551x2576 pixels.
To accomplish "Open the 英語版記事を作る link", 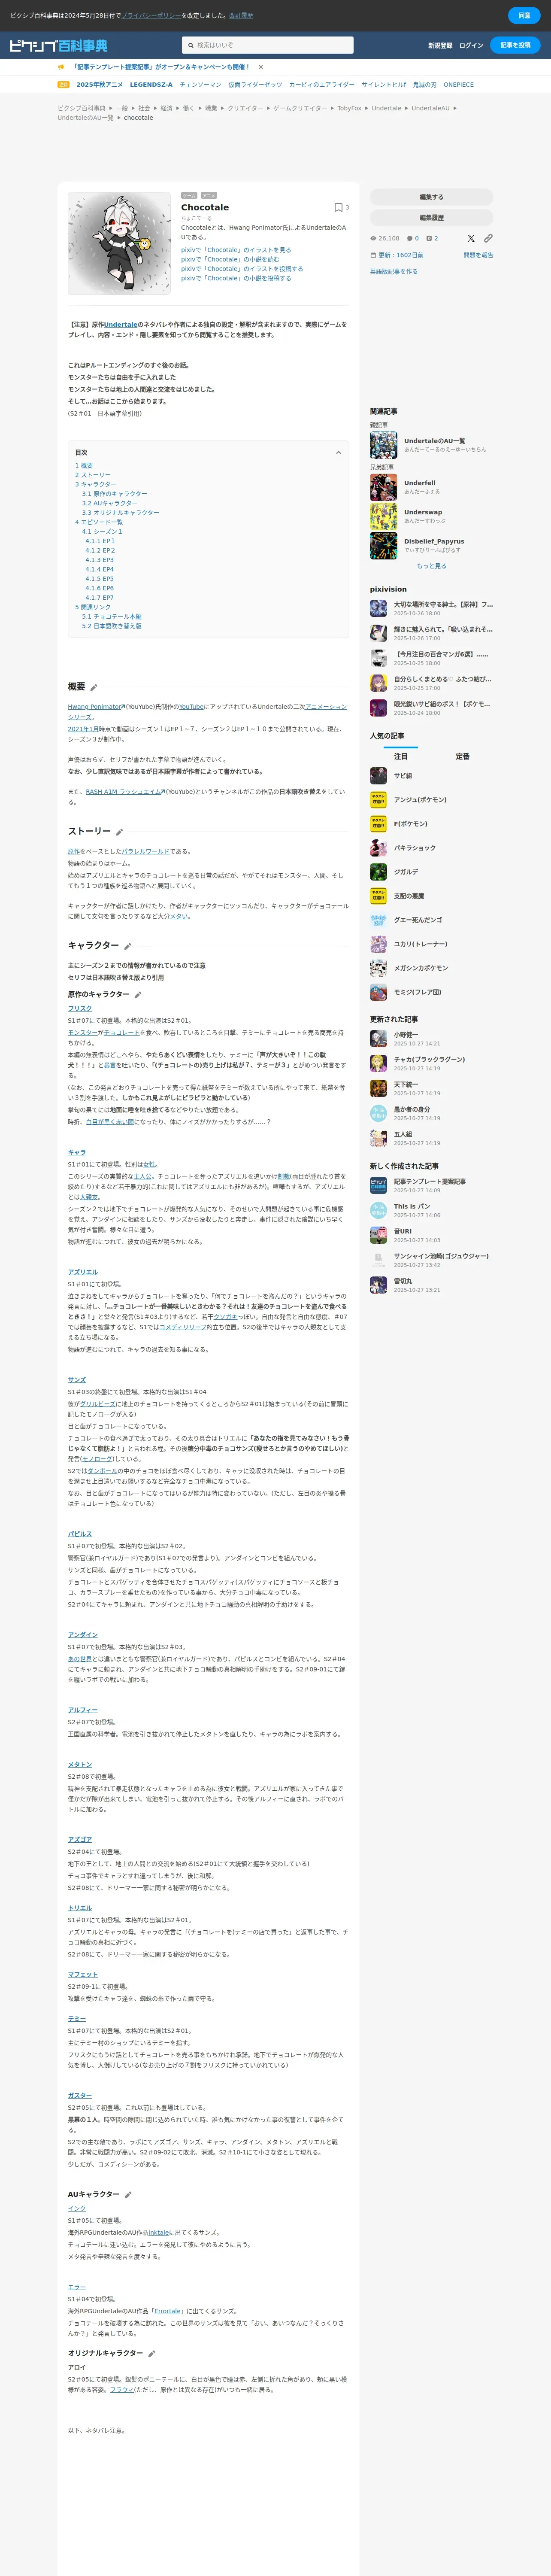I will tap(394, 271).
